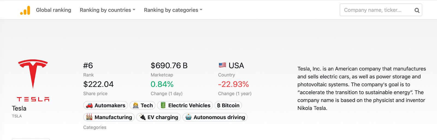Screen dimensions: 437x140
Task: Click the USA country link
Action: pos(236,66)
